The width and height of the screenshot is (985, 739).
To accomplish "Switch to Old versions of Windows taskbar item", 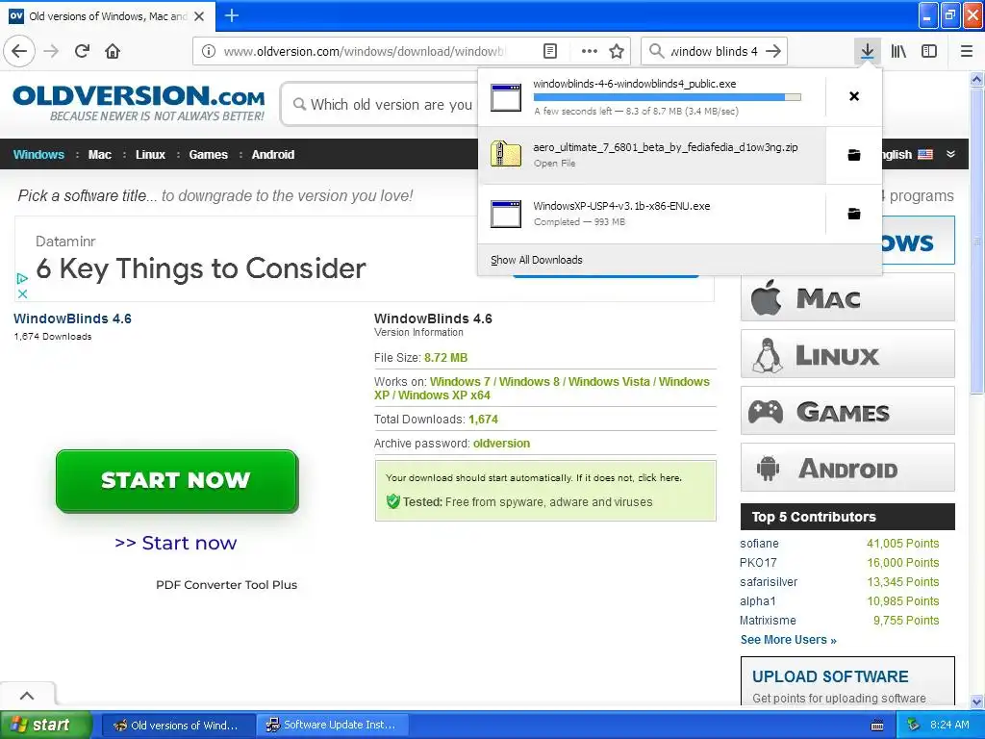I will [x=177, y=726].
